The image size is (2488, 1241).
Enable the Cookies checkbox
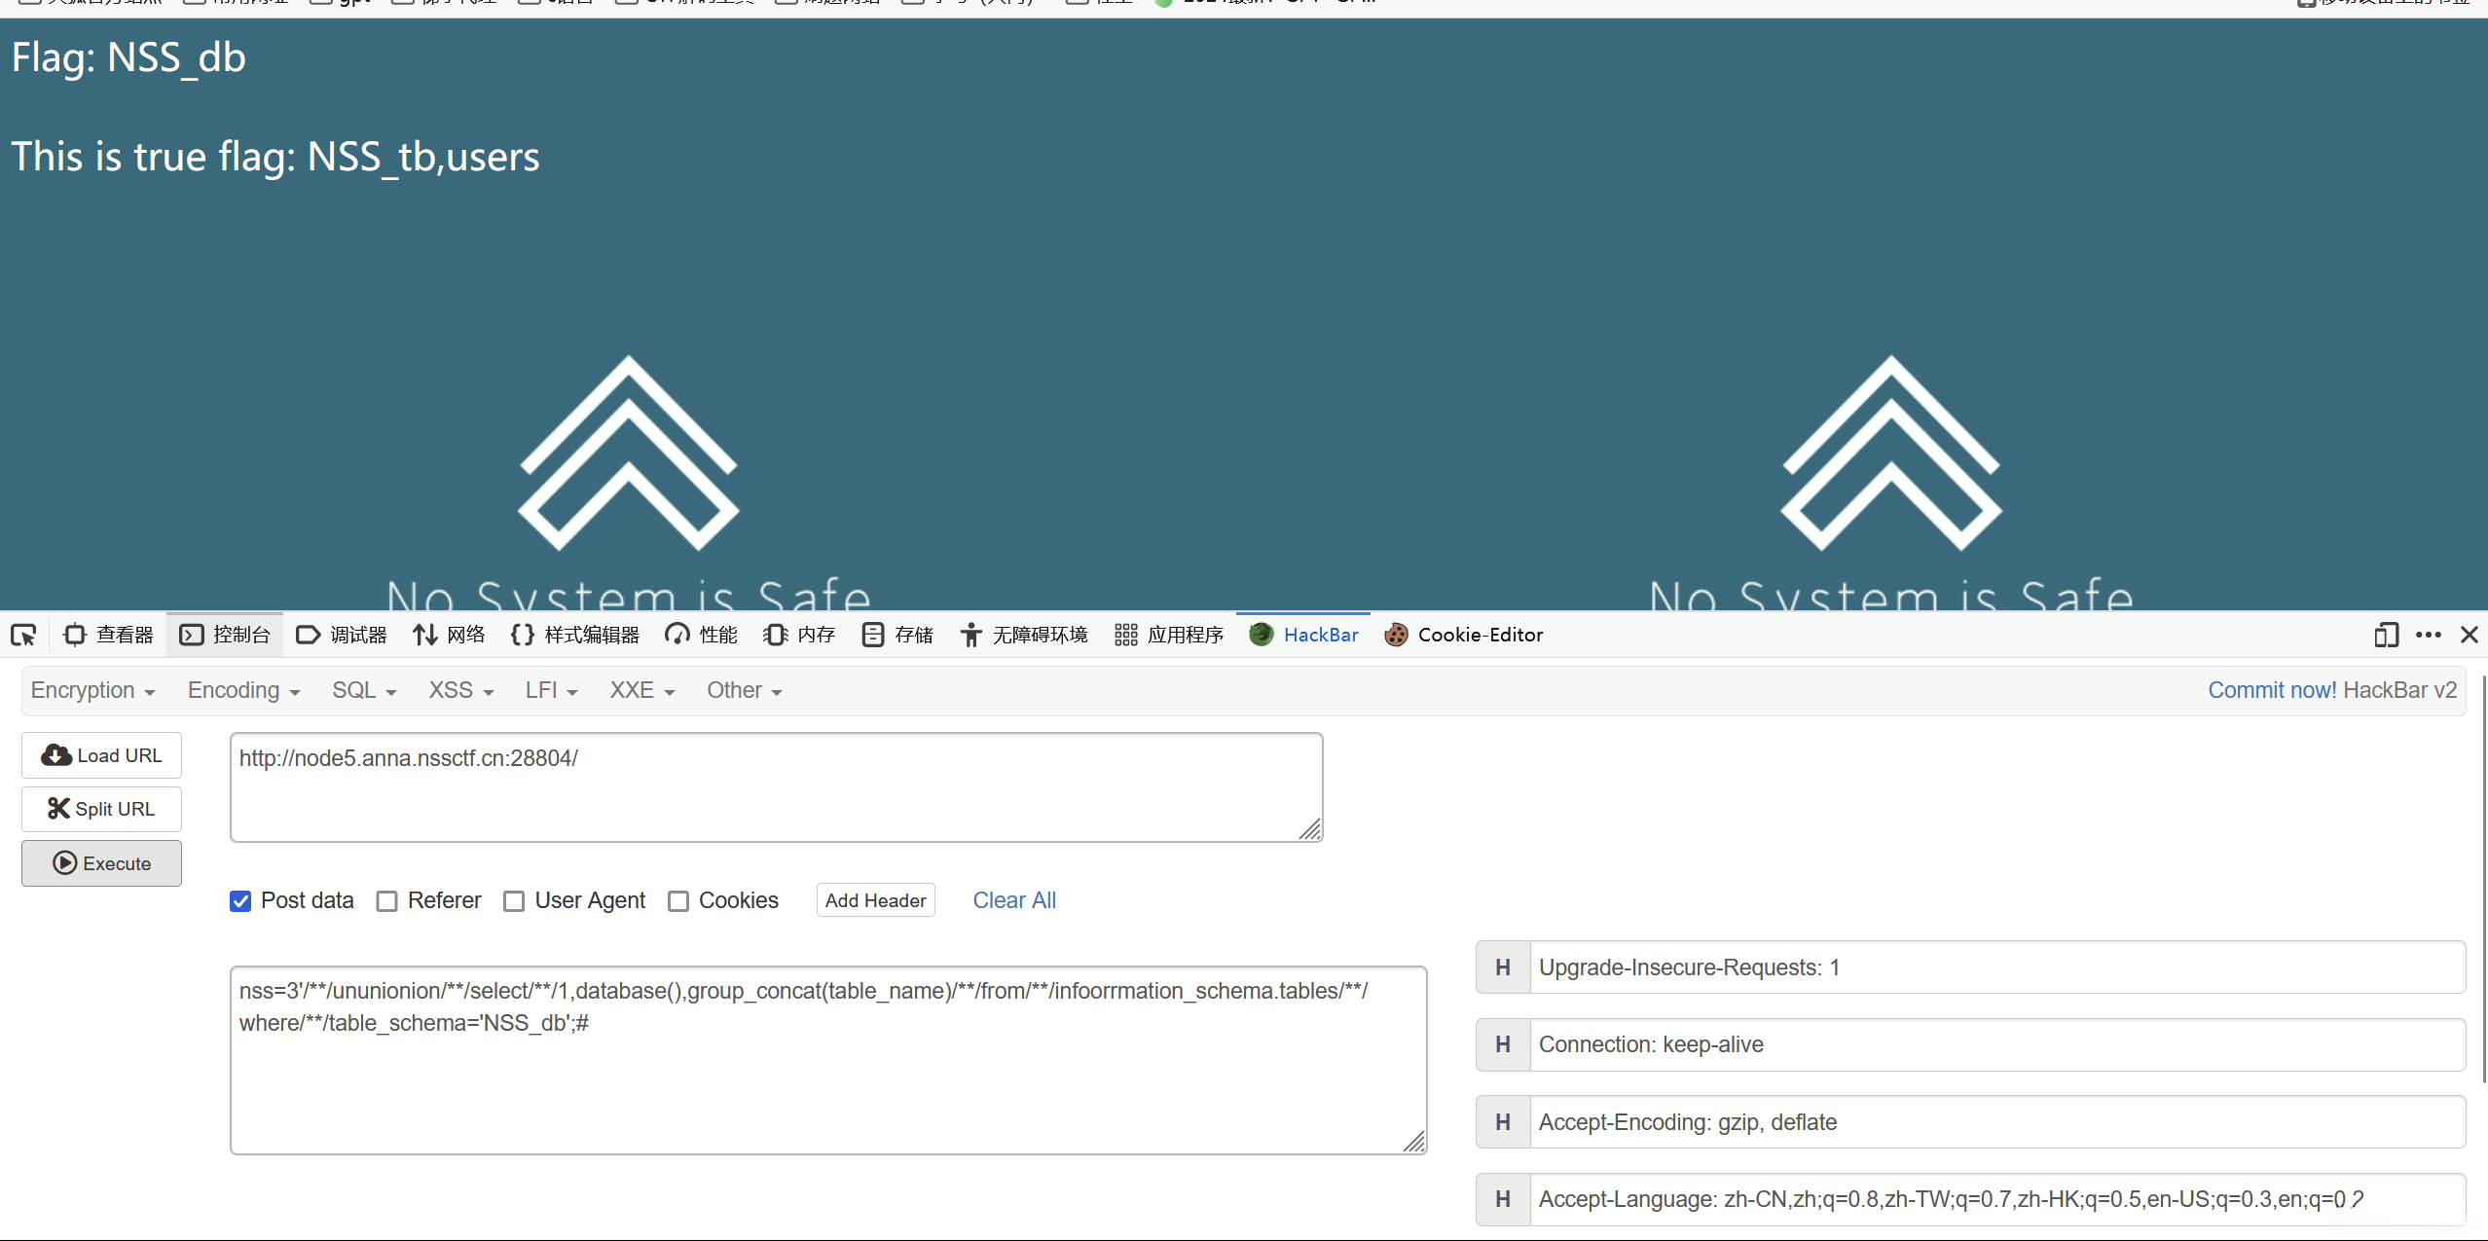[678, 901]
